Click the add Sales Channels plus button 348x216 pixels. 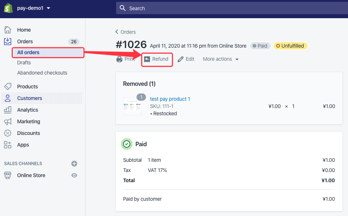click(x=74, y=163)
